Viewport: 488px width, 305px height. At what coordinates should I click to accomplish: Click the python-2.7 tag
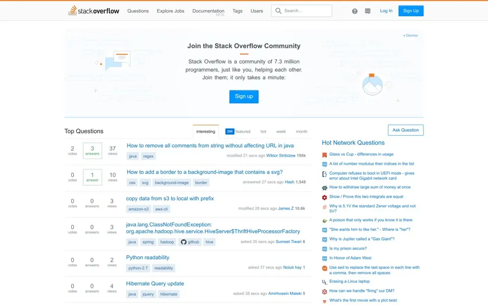click(138, 268)
